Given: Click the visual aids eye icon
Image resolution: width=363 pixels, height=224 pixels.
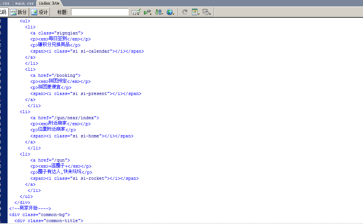Looking at the screenshot, I should click(x=206, y=12).
